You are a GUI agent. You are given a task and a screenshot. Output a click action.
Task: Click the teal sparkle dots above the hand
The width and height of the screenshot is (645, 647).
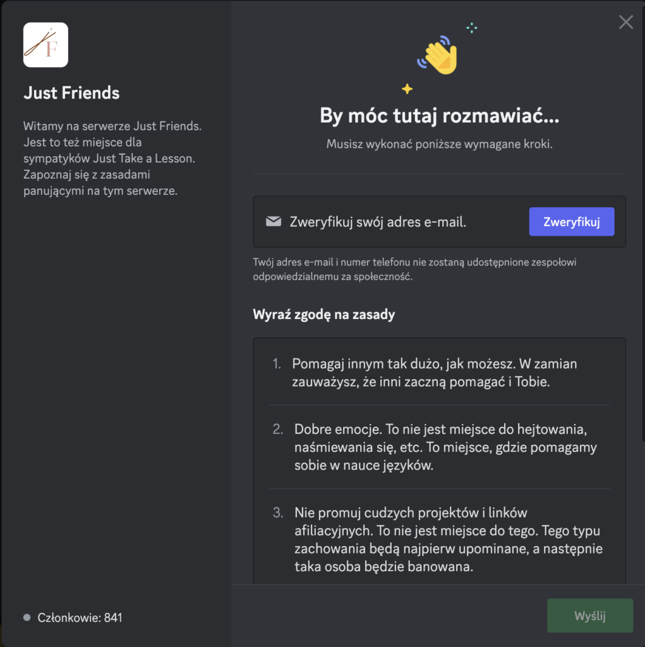pyautogui.click(x=472, y=28)
